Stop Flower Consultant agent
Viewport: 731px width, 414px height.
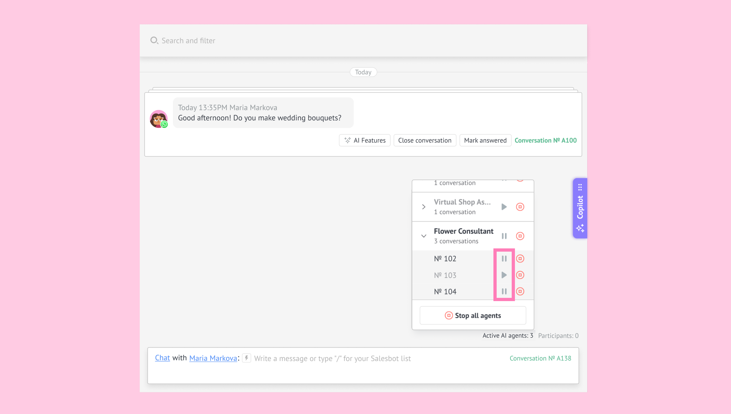tap(520, 236)
